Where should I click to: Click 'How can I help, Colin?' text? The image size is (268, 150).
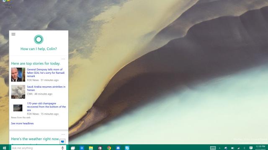(39, 49)
